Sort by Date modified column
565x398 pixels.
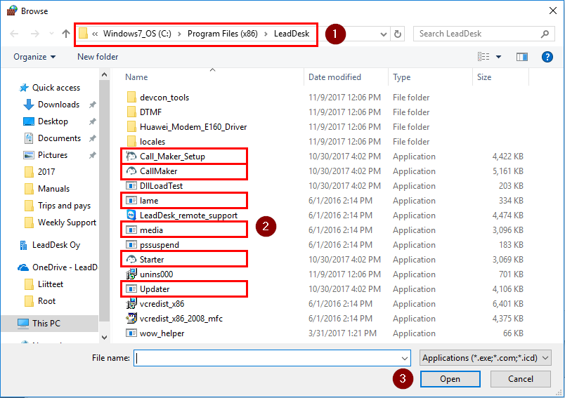tap(335, 77)
